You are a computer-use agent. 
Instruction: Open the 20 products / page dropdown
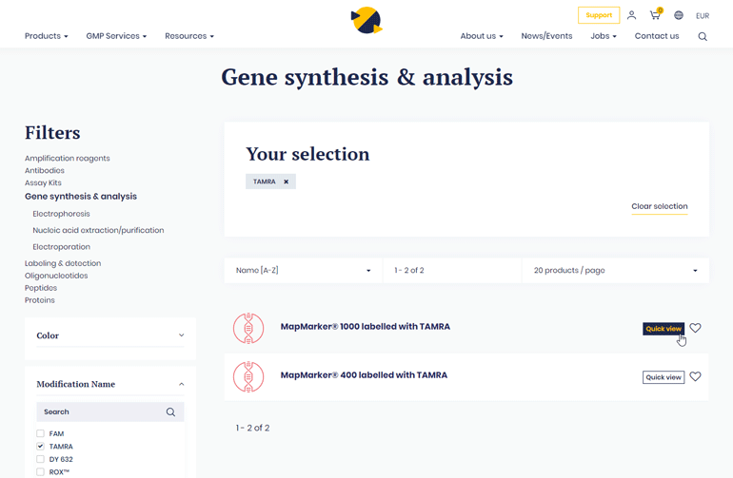(x=615, y=271)
